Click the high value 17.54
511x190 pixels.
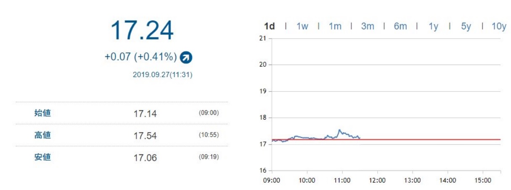click(x=145, y=135)
